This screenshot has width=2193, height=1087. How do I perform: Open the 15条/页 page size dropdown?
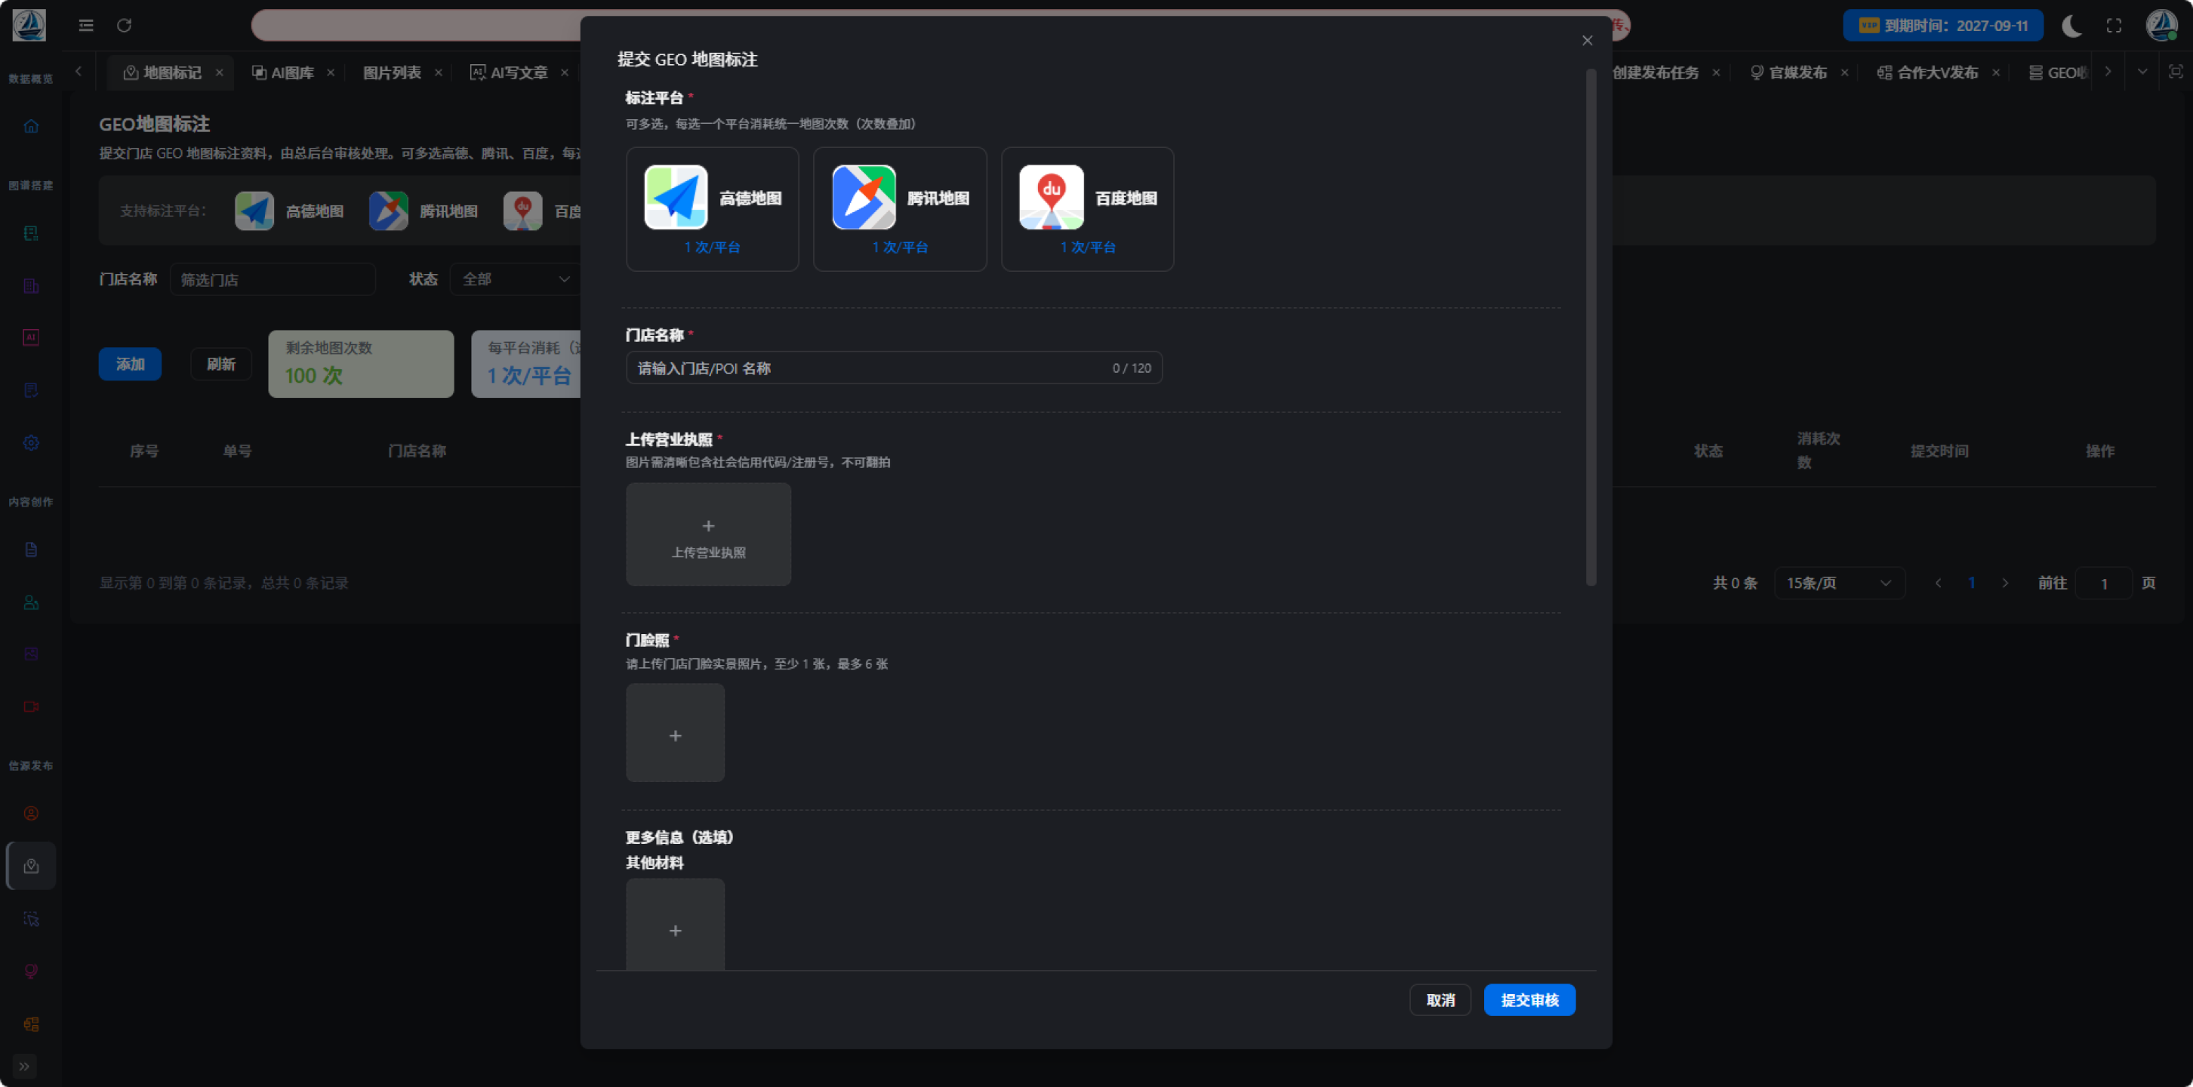1839,583
